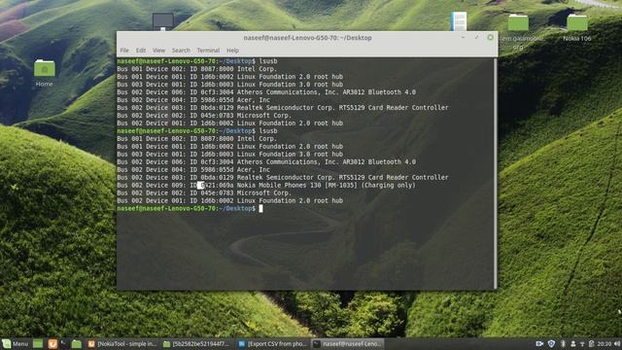Open the View menu in terminal
This screenshot has width=622, height=350.
[x=158, y=51]
